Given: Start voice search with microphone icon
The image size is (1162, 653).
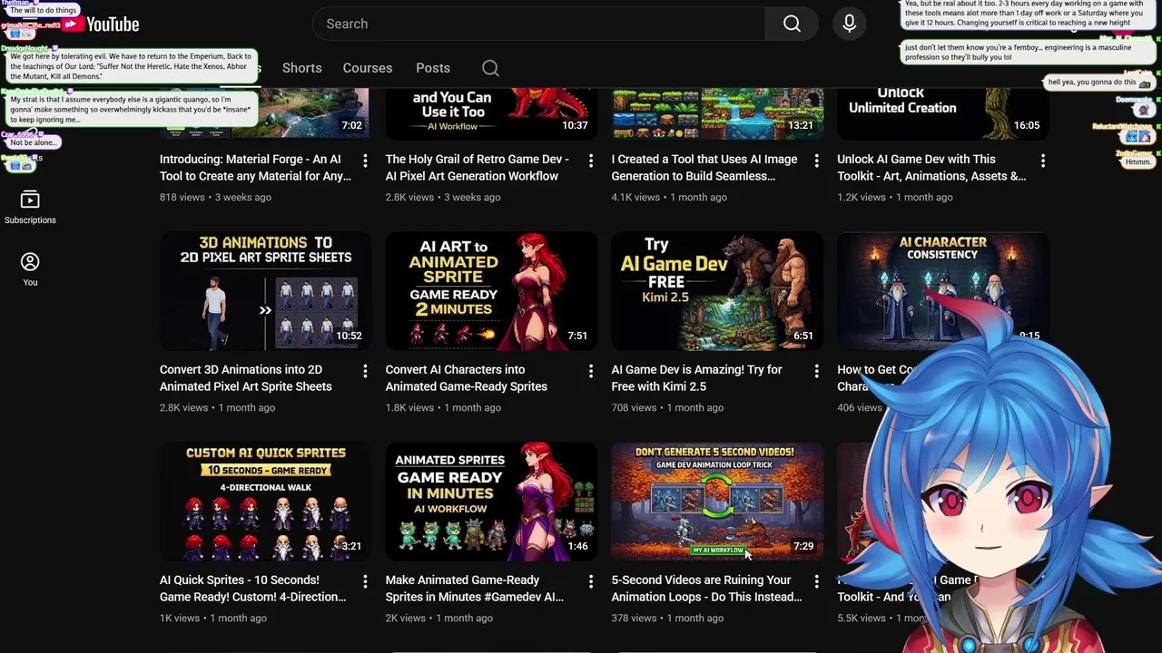Looking at the screenshot, I should [x=849, y=24].
